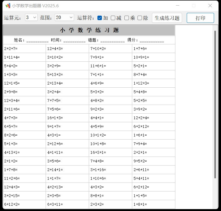Click the 打印 print button
Viewport: 221px width, 211px height.
pos(200,18)
